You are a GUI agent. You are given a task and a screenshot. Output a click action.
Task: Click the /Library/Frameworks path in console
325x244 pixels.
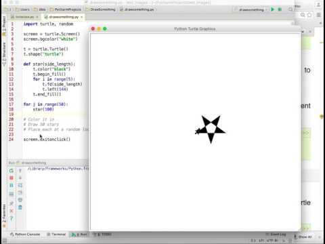58,169
